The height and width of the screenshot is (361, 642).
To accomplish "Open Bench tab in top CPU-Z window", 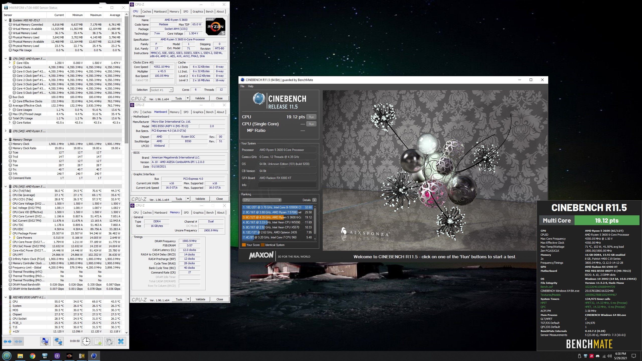I will pyautogui.click(x=210, y=12).
